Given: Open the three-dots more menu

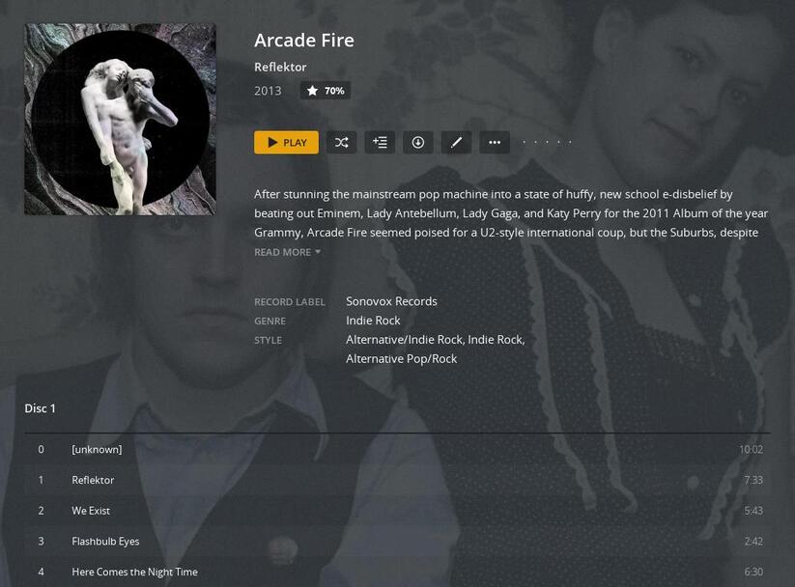Looking at the screenshot, I should pos(495,143).
